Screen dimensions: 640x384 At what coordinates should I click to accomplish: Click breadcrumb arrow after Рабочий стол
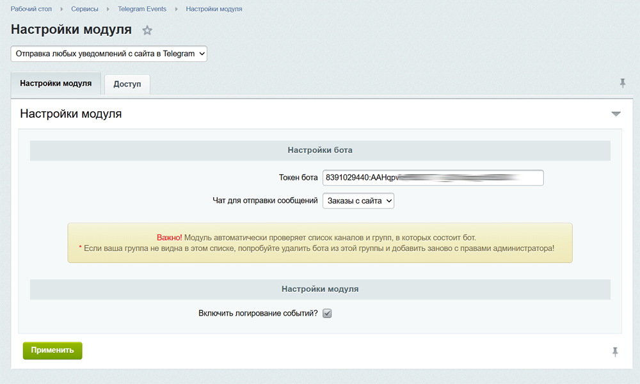(62, 10)
